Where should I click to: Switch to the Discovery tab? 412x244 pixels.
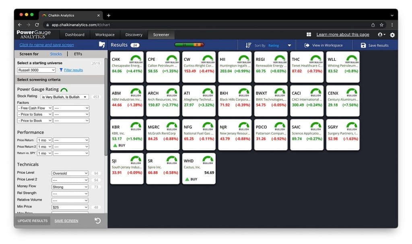coord(134,35)
